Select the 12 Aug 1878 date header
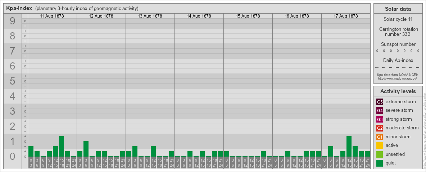 pyautogui.click(x=101, y=16)
